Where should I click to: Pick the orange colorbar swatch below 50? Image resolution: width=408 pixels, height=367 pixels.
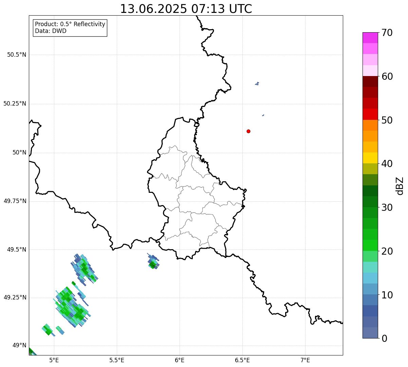(x=370, y=125)
